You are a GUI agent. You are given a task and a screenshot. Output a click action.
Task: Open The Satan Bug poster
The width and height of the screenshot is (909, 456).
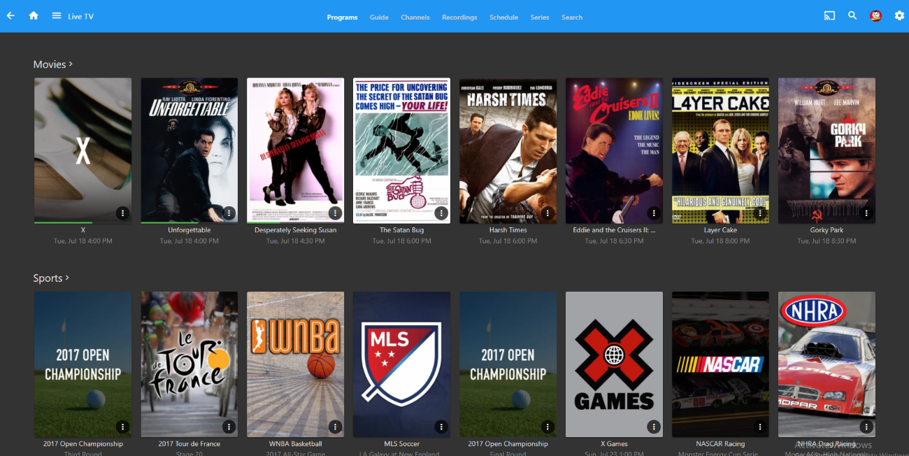pos(401,150)
